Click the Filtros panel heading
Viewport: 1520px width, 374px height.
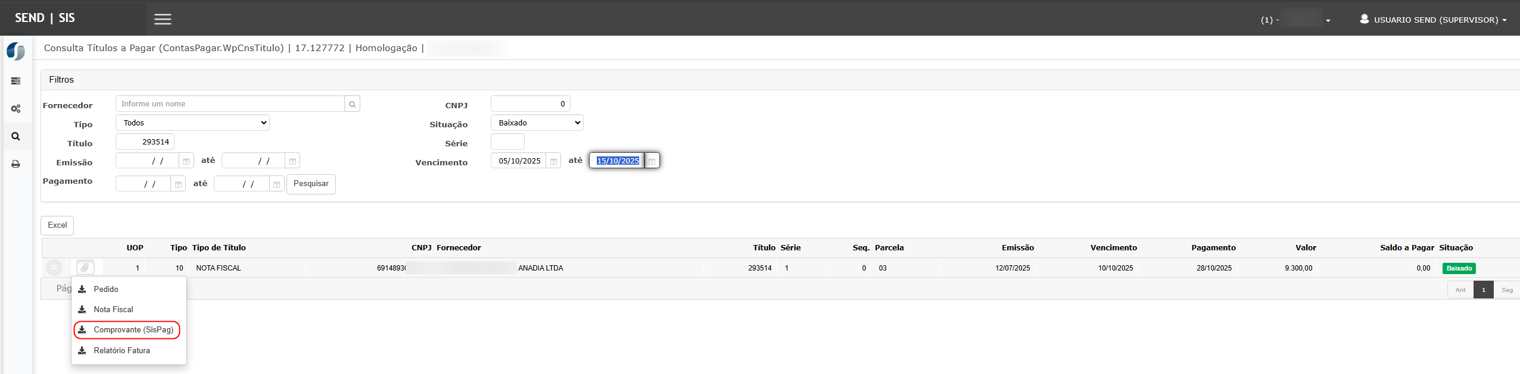pos(61,80)
